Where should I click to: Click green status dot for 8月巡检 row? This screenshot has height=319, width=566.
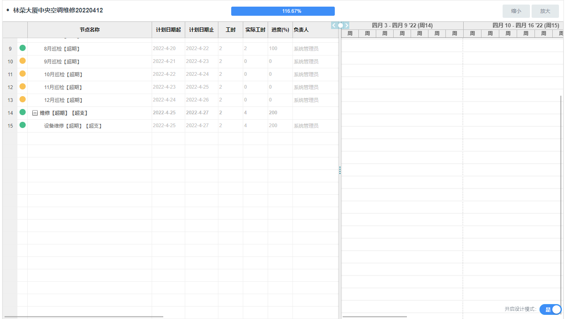(22, 48)
